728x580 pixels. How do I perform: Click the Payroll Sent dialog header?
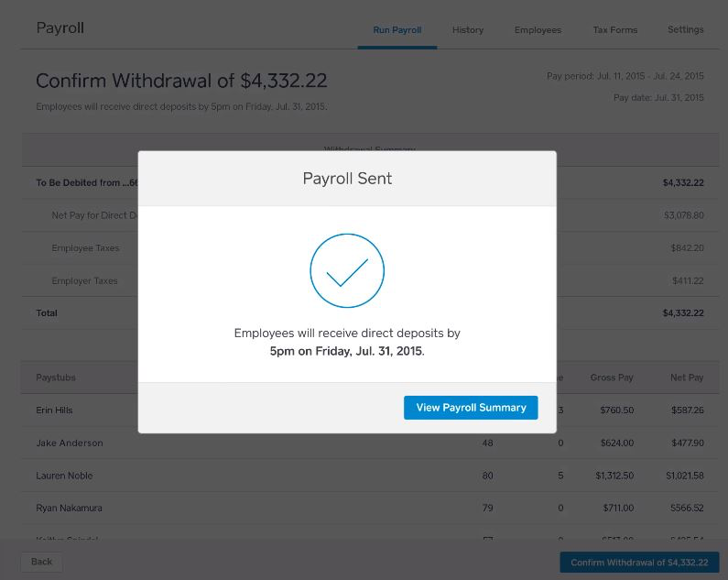point(347,179)
